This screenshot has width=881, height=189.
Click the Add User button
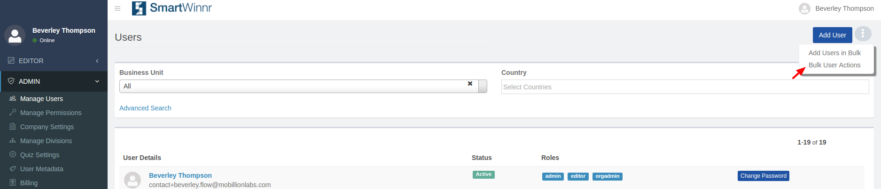click(832, 35)
